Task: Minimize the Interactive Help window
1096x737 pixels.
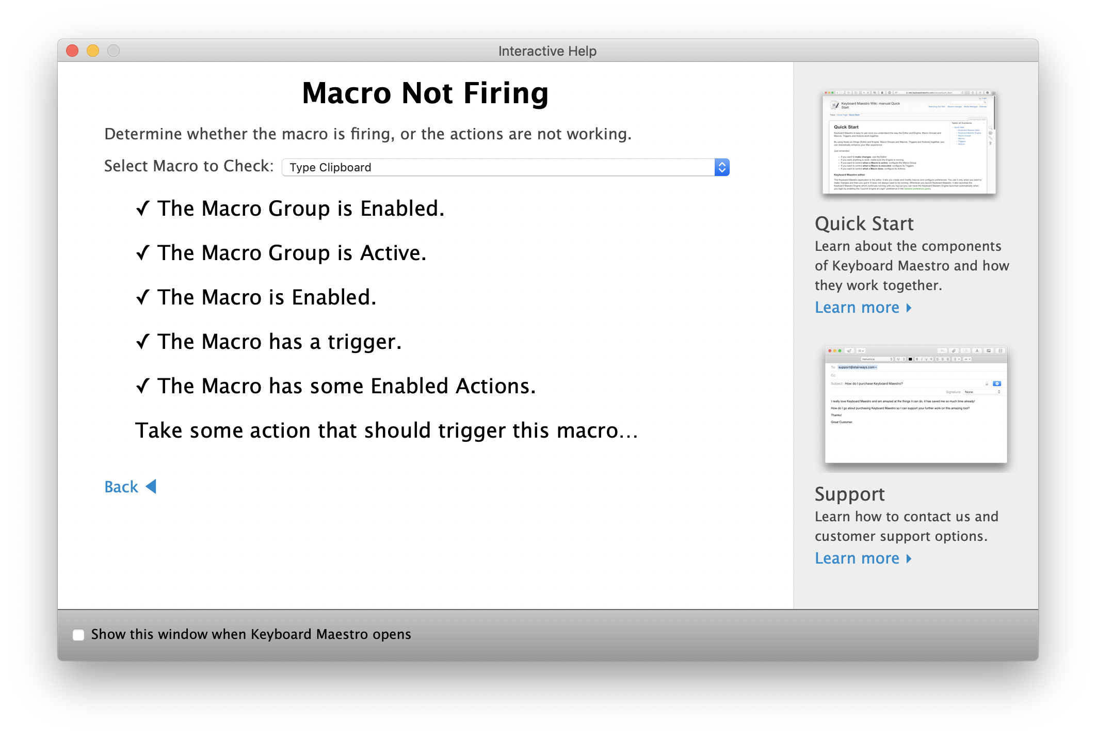Action: point(93,51)
